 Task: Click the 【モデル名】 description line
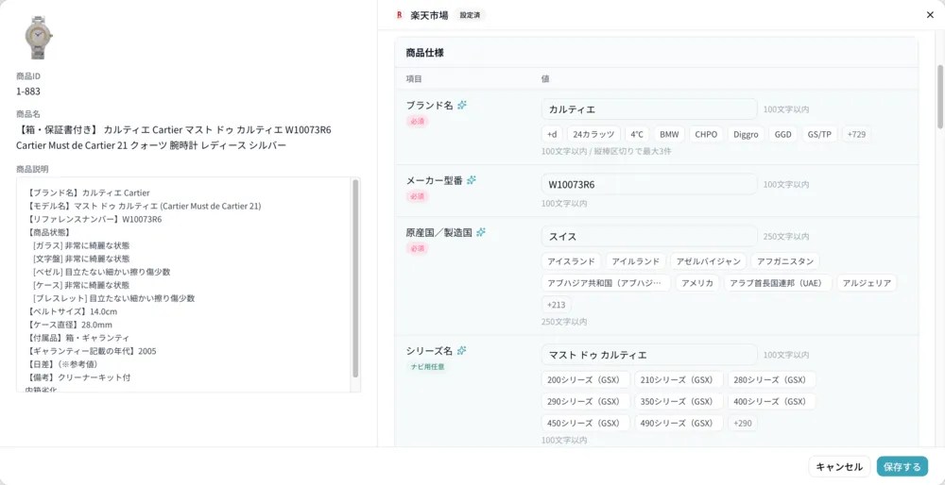(144, 206)
